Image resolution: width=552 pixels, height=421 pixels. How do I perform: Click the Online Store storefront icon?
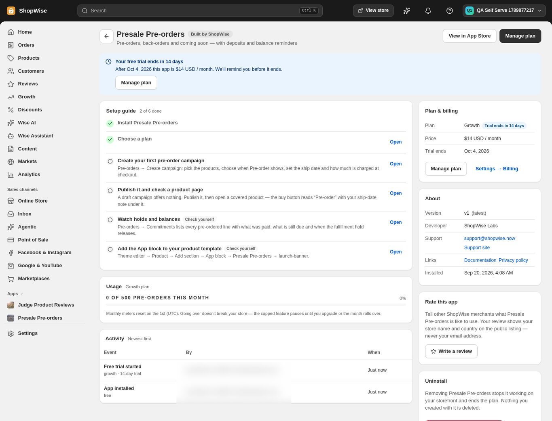click(x=11, y=201)
